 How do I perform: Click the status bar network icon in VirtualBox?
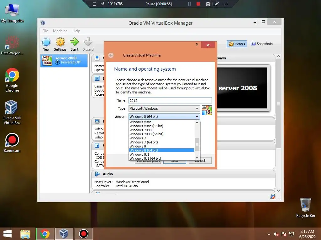pyautogui.click(x=272, y=197)
